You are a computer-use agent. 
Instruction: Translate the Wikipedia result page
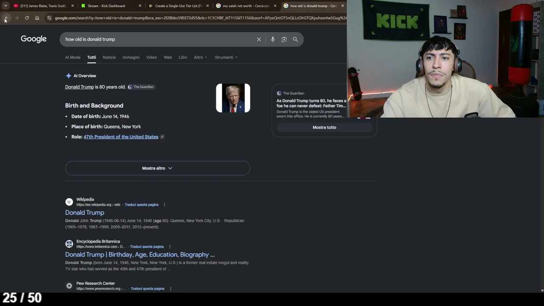click(142, 205)
